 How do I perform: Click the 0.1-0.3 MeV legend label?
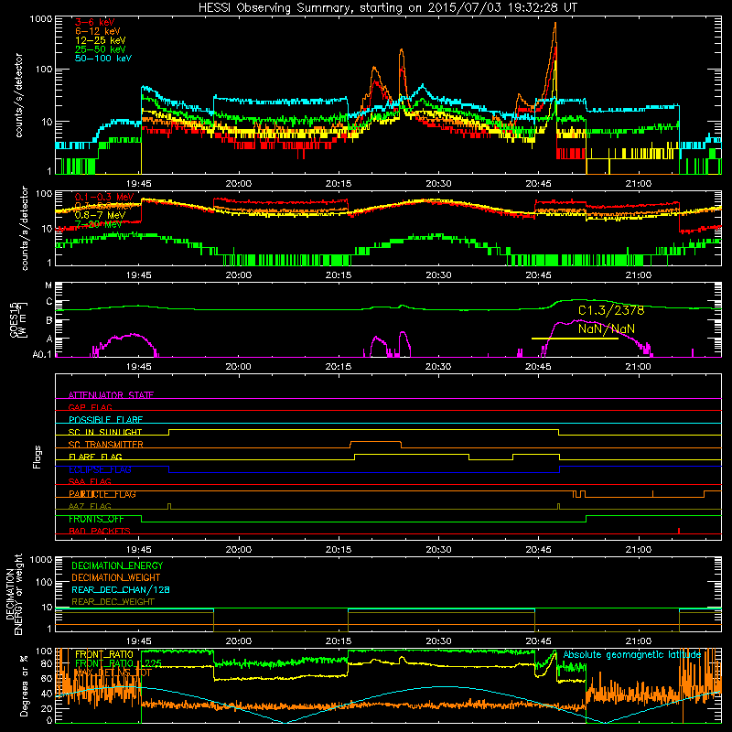tap(104, 197)
